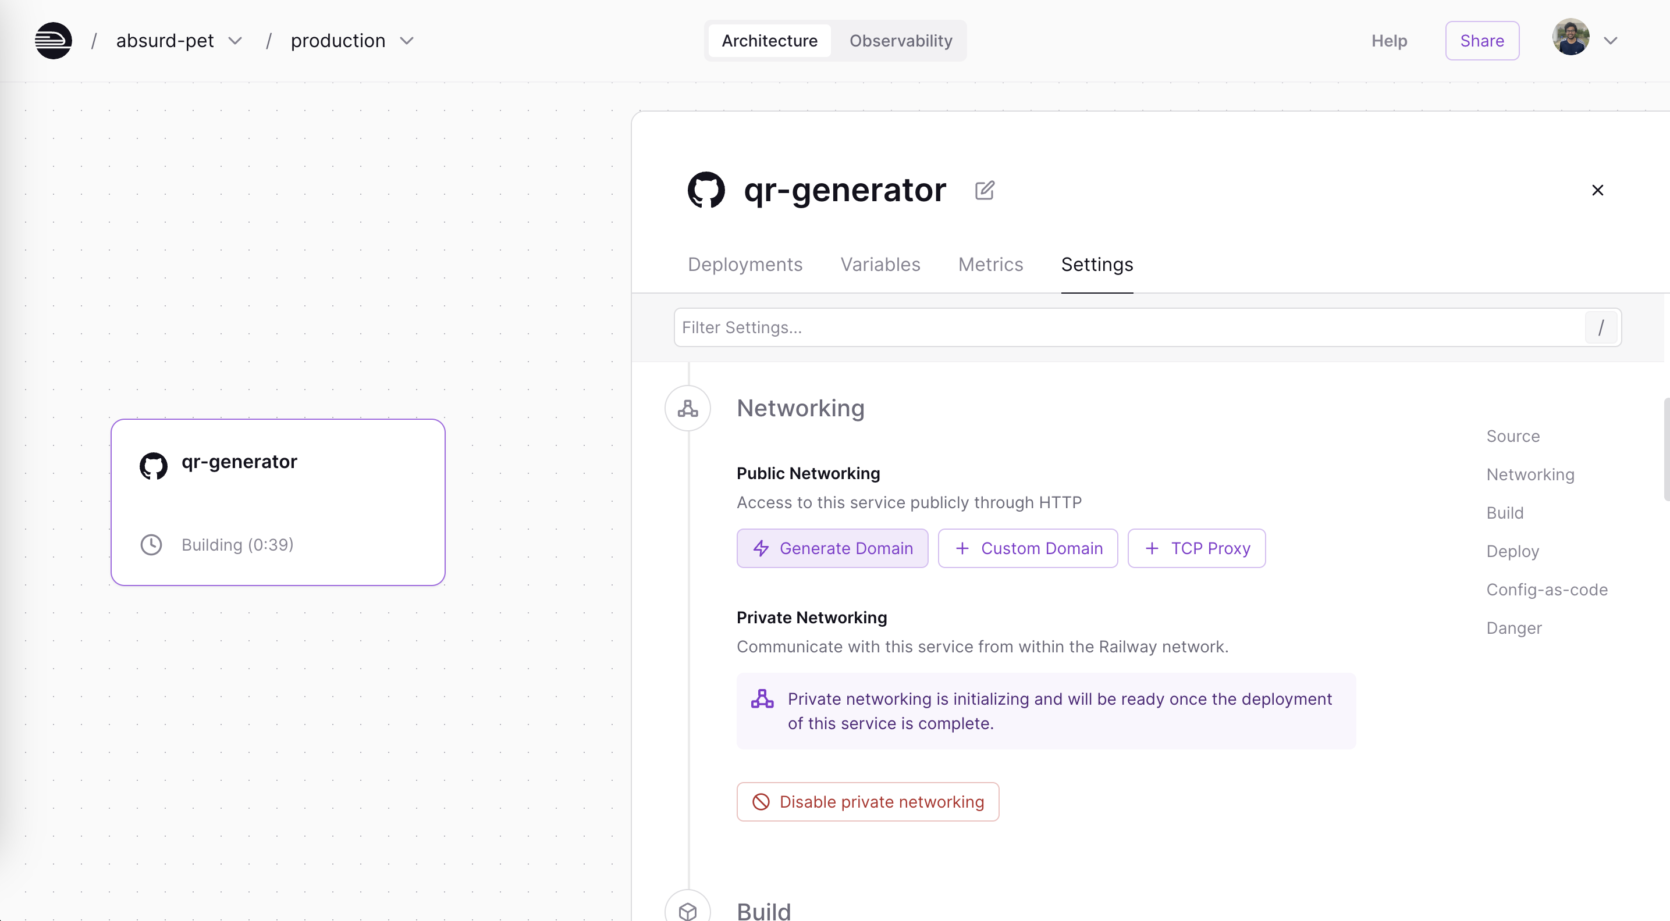Open the Deployments tab
The height and width of the screenshot is (921, 1670).
[745, 264]
